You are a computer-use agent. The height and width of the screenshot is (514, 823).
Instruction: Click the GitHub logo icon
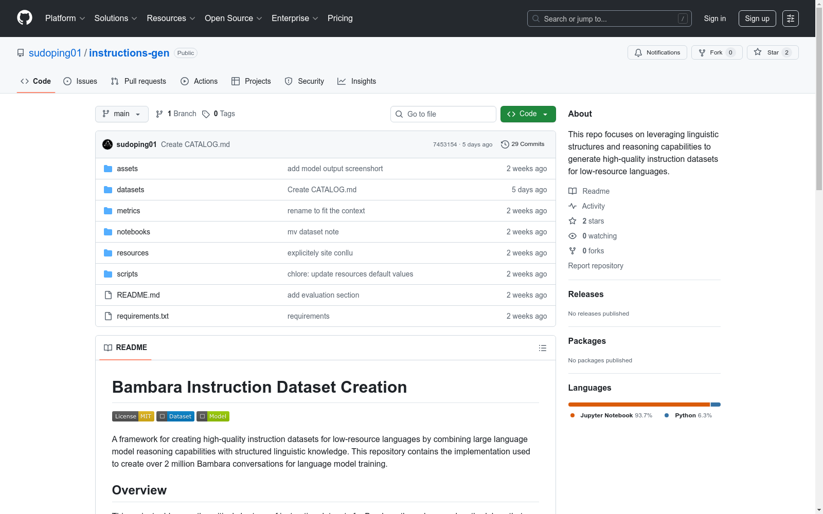[25, 18]
